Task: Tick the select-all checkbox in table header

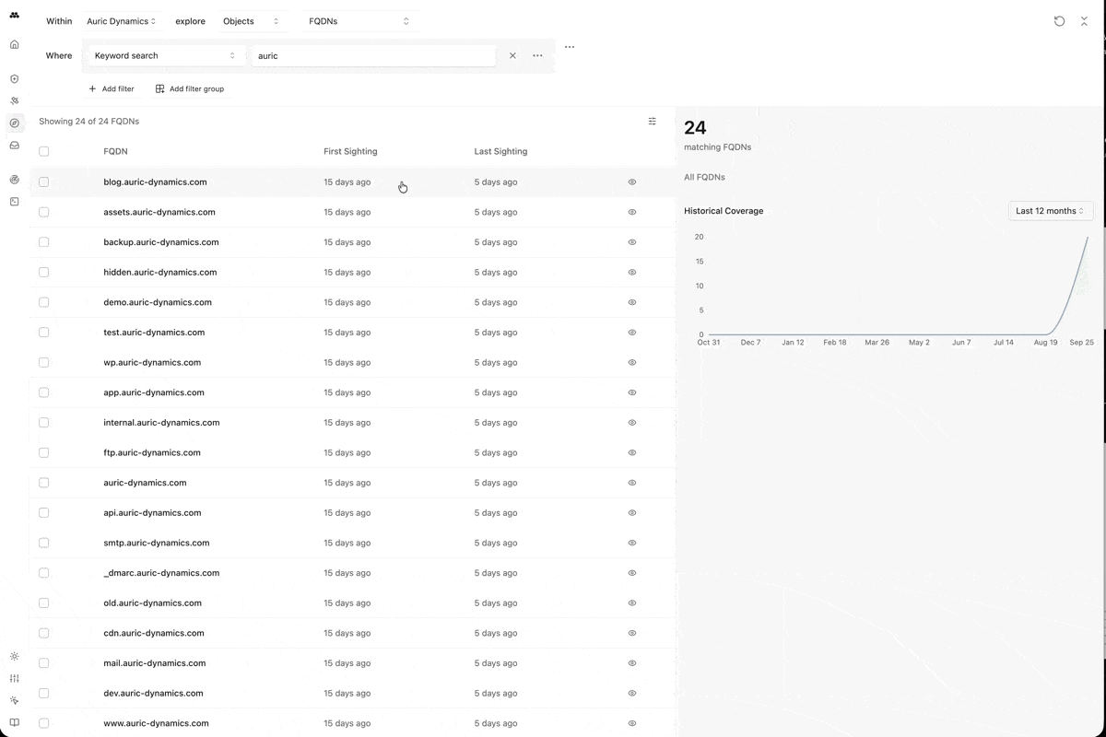Action: [43, 151]
